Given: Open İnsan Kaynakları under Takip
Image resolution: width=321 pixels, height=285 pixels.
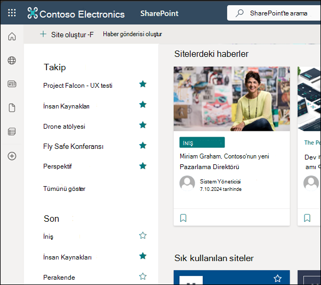Looking at the screenshot, I should point(66,106).
